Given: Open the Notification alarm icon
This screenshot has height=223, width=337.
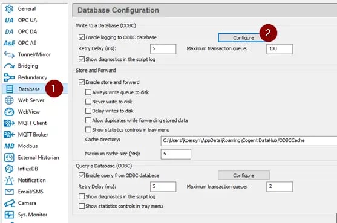Looking at the screenshot, I should coord(9,180).
